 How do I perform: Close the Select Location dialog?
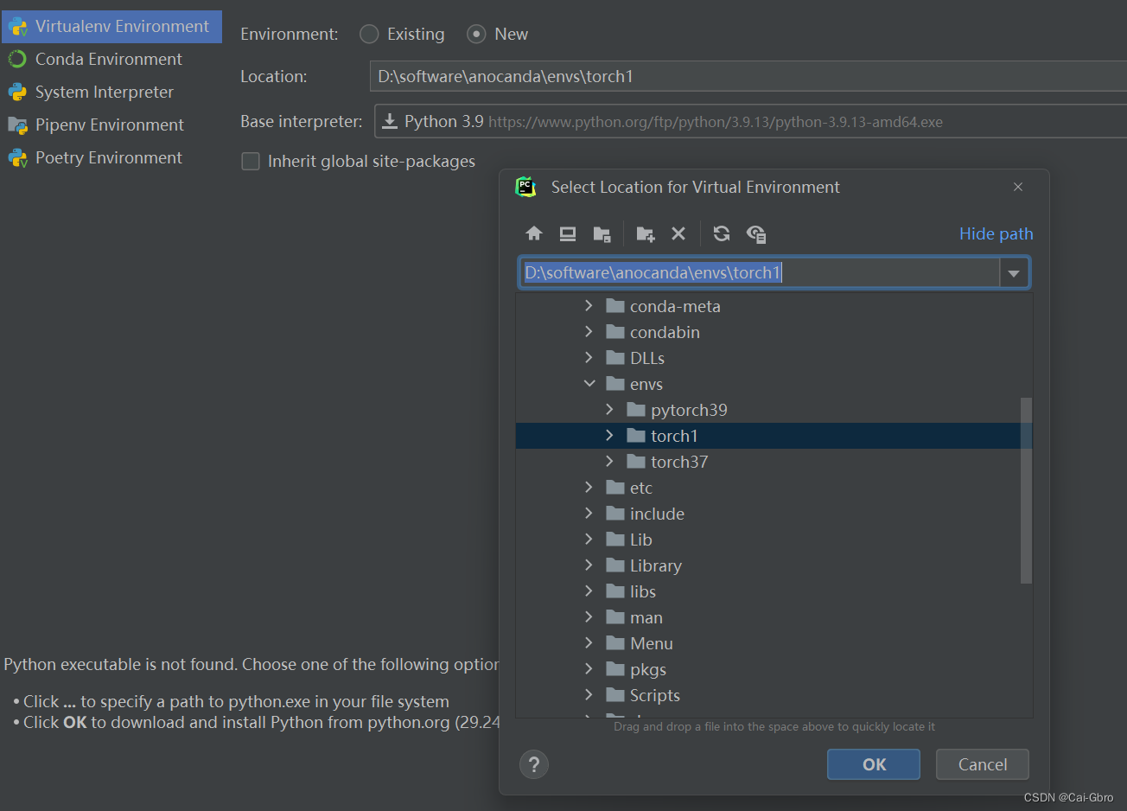(1018, 187)
